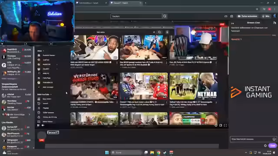Image resolution: width=278 pixels, height=156 pixels.
Task: Toggle theater mode on the player
Action: (221, 125)
